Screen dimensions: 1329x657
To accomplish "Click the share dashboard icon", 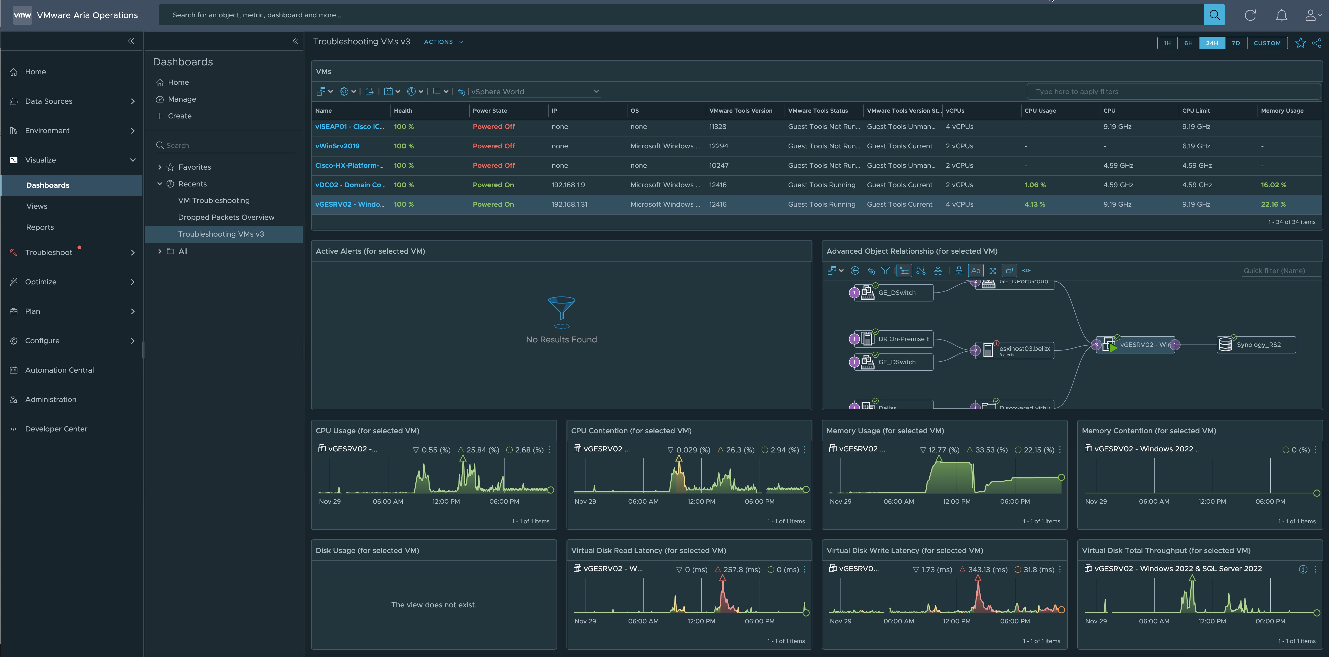I will coord(1317,43).
